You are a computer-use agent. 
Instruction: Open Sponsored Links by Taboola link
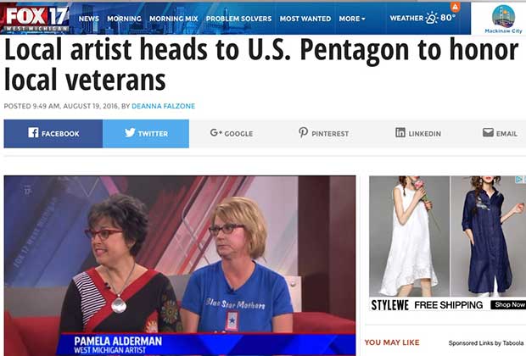coord(486,343)
